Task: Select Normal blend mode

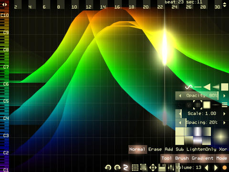Action: point(137,150)
